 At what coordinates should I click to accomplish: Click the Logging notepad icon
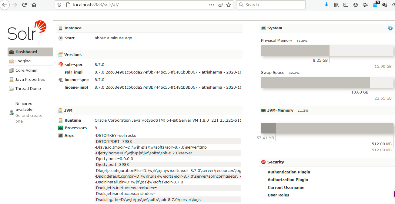(x=12, y=61)
